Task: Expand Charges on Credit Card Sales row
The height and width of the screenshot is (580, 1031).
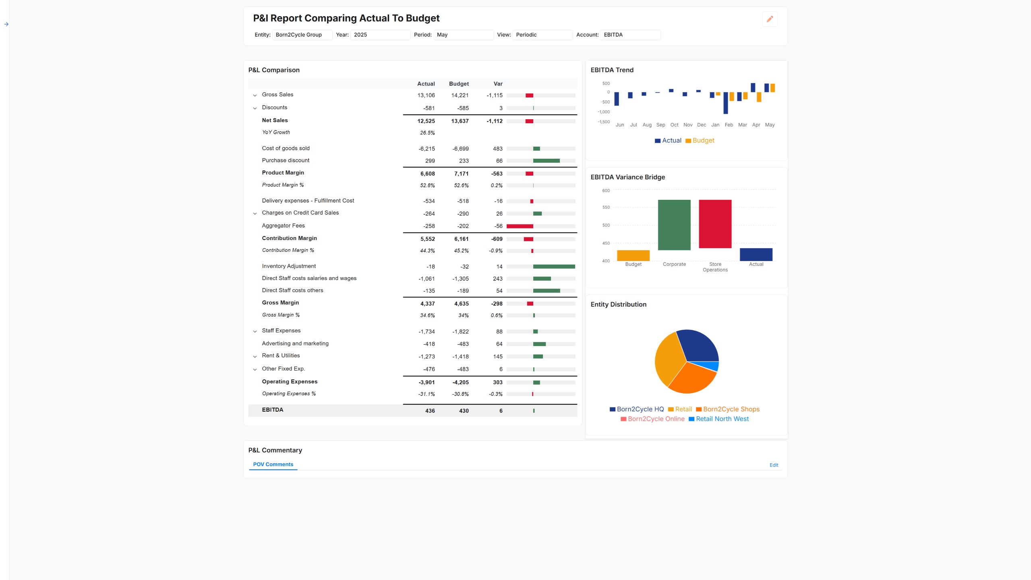Action: pyautogui.click(x=255, y=213)
